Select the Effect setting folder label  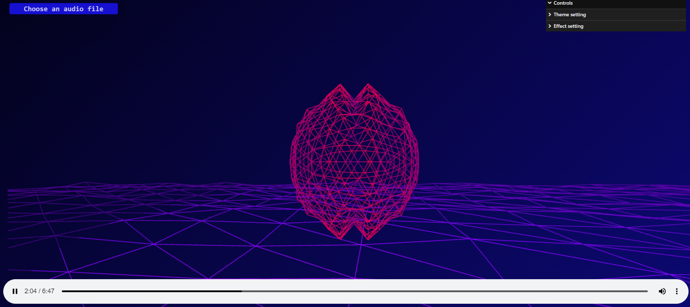[x=568, y=26]
